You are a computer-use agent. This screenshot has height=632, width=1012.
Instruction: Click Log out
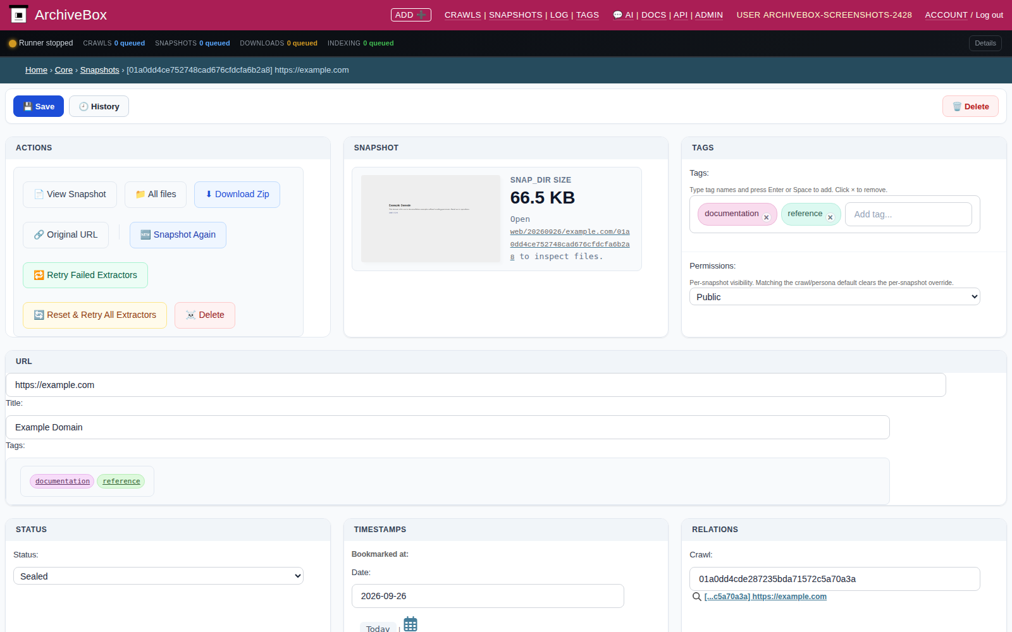click(x=989, y=15)
